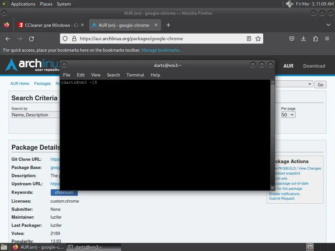Close the AUR google-chrome tab
This screenshot has height=251, width=335.
156,25
